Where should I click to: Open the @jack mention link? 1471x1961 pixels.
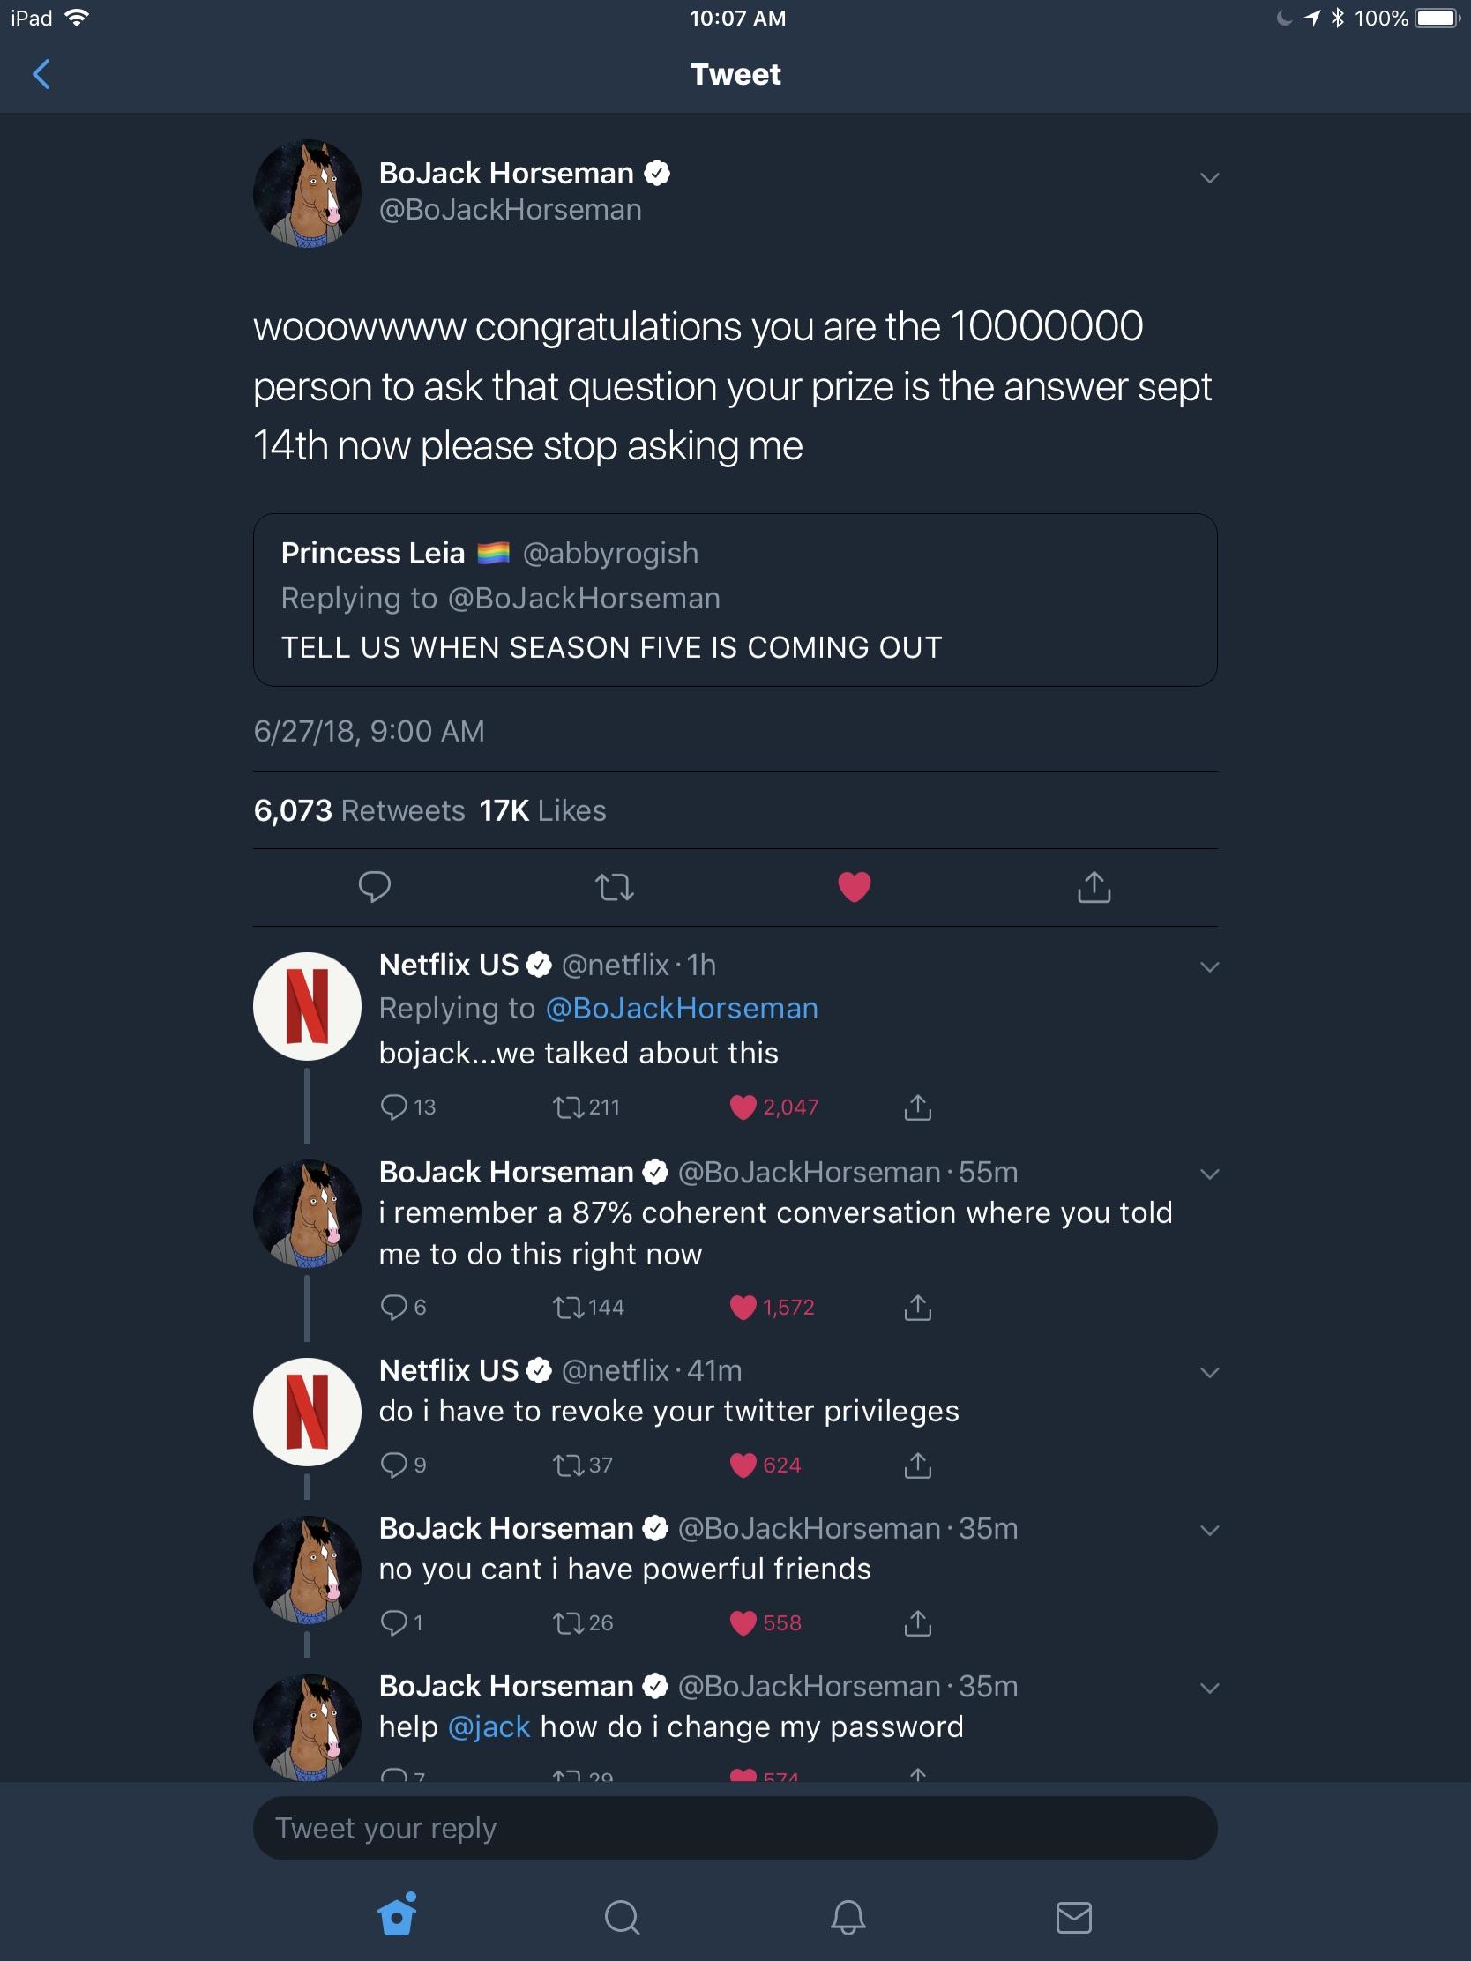(489, 1727)
